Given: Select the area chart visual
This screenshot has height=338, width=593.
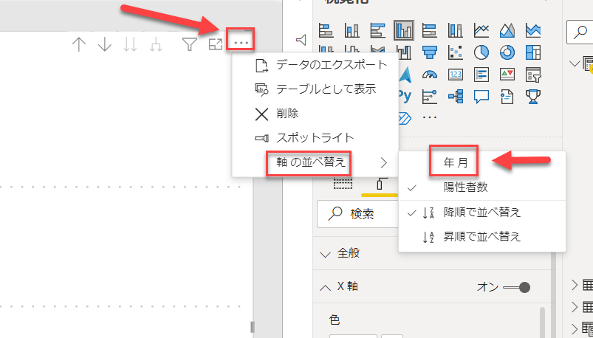Looking at the screenshot, I should point(507,30).
